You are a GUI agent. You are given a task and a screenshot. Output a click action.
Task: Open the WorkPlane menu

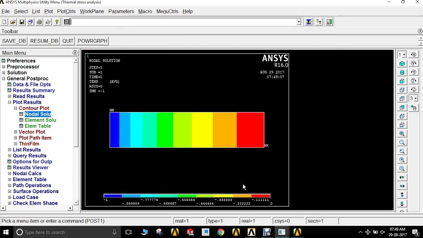(x=92, y=11)
